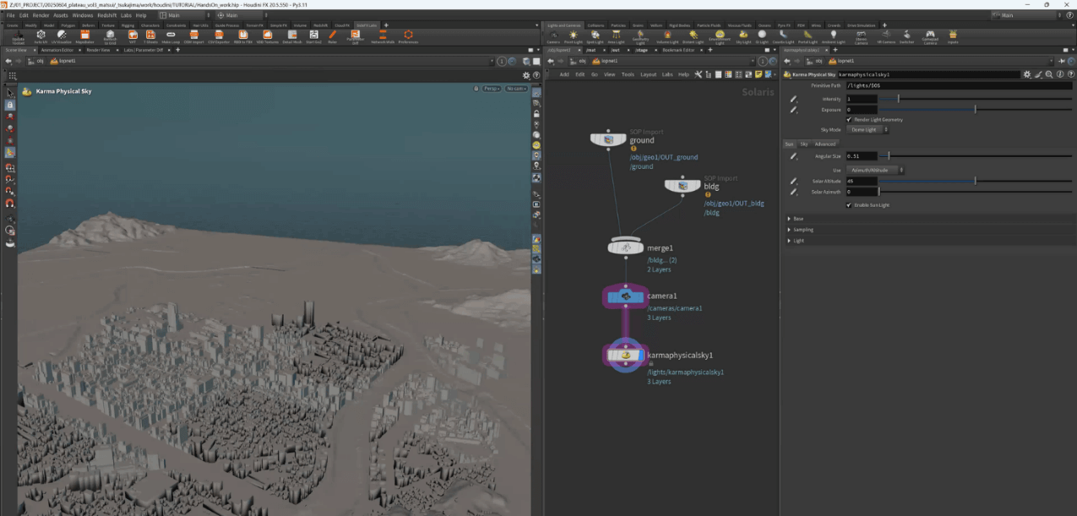Viewport: 1077px width, 516px height.
Task: Uncheck Render Light Geometry checkbox
Action: pyautogui.click(x=848, y=119)
